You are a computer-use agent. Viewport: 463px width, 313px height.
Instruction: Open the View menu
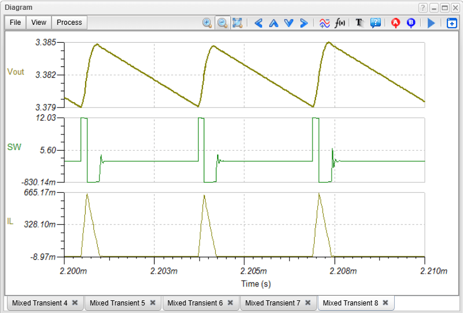click(39, 23)
